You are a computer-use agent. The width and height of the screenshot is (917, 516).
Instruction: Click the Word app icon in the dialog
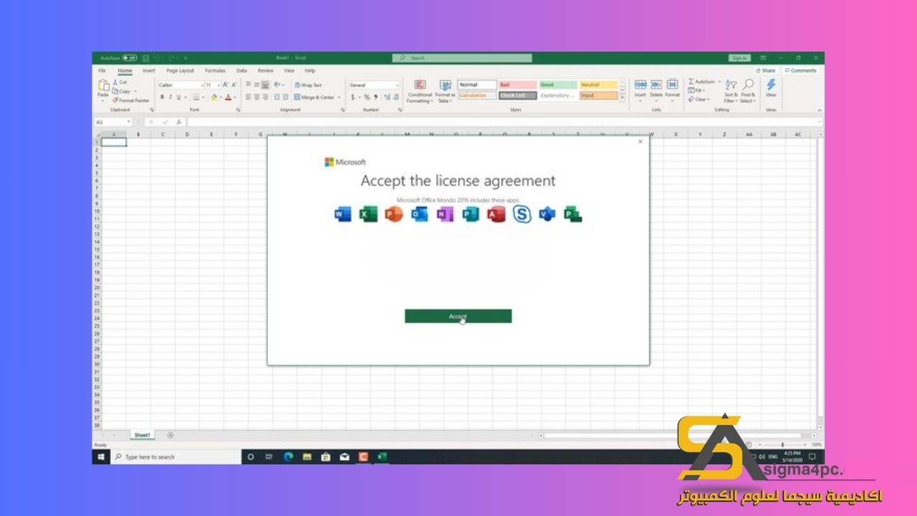[x=343, y=214]
